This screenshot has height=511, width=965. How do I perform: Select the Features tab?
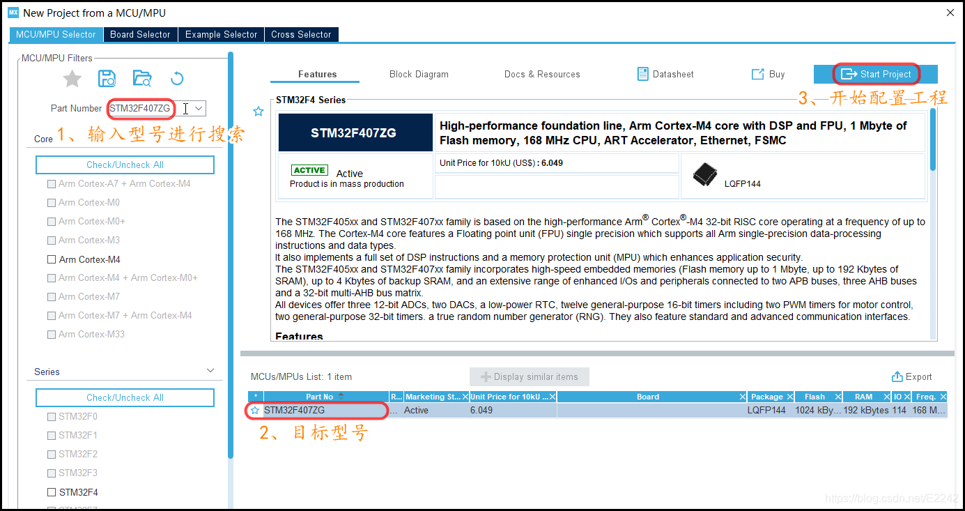[318, 74]
